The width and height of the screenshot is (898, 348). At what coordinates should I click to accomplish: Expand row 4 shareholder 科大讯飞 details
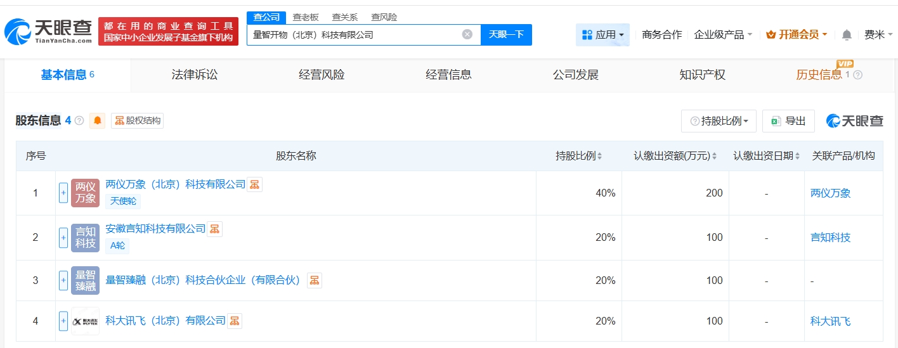(x=63, y=321)
